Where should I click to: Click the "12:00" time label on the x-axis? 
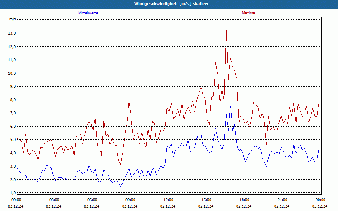click(169, 200)
